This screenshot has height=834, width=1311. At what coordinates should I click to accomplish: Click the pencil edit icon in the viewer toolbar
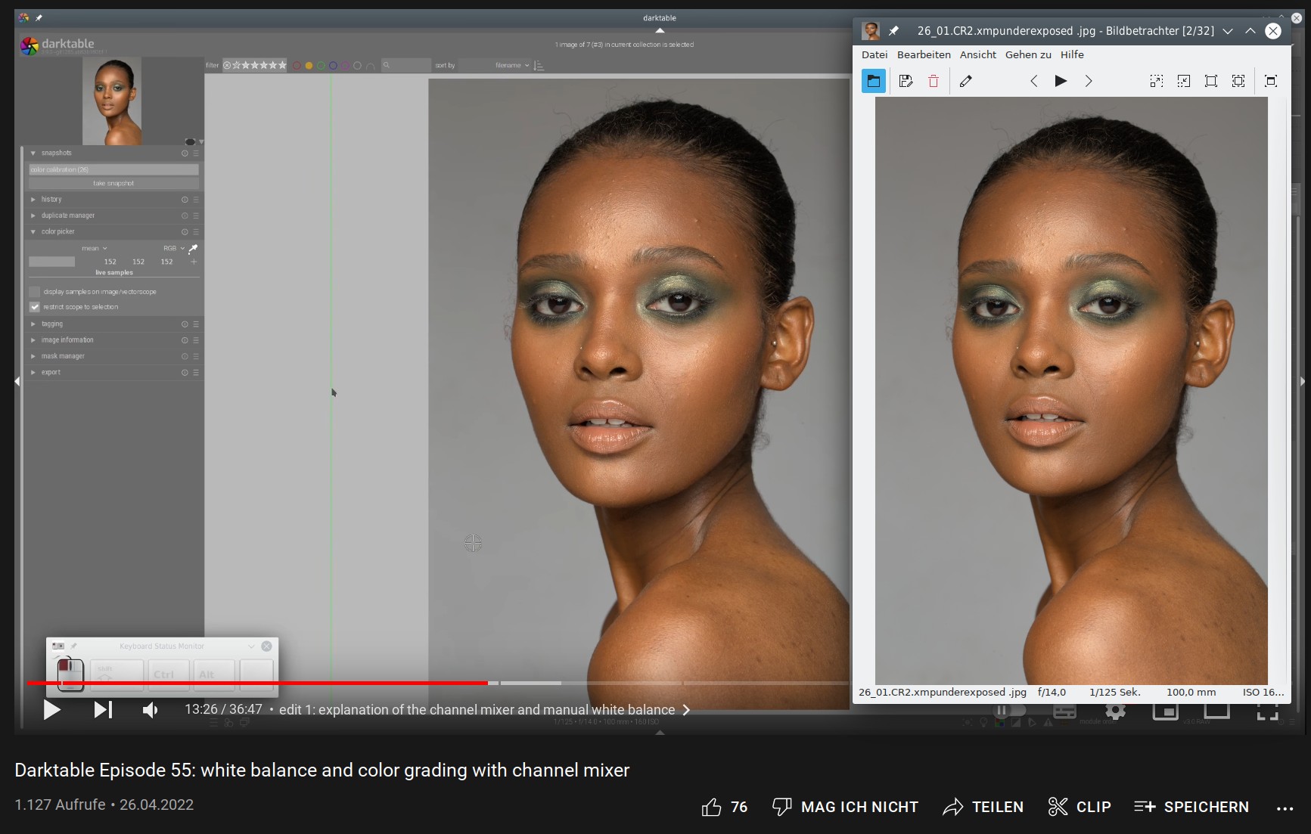pos(965,81)
